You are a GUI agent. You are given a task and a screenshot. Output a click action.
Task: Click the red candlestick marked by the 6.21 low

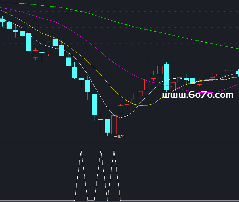click(114, 125)
